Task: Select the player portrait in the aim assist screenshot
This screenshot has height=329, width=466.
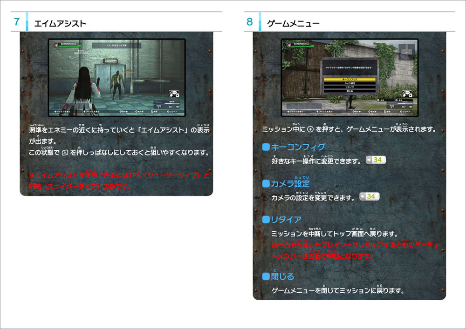Action: tap(55, 45)
